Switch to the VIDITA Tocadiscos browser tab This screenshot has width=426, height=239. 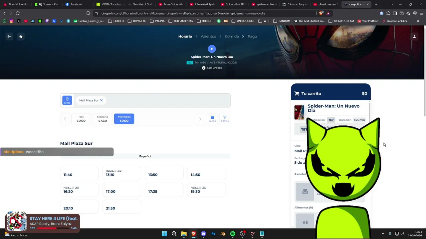coord(110,4)
